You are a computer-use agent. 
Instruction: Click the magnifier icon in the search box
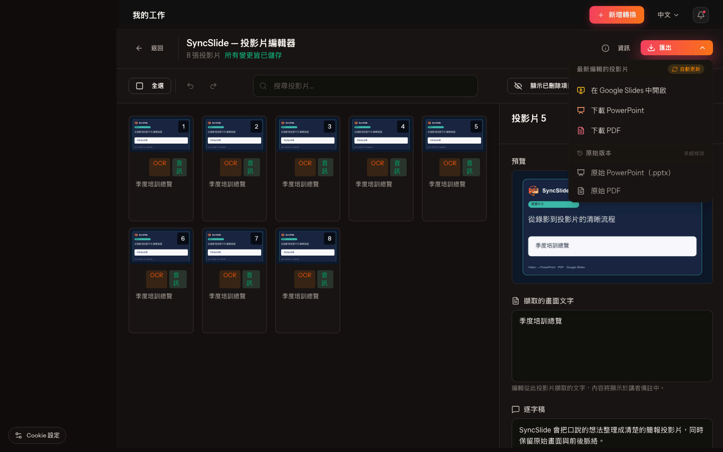(263, 86)
